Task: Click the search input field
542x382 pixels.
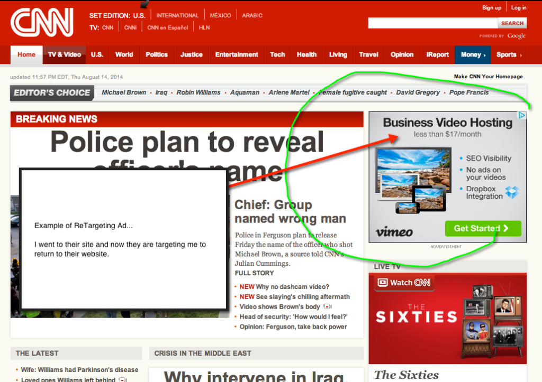Action: click(x=433, y=23)
